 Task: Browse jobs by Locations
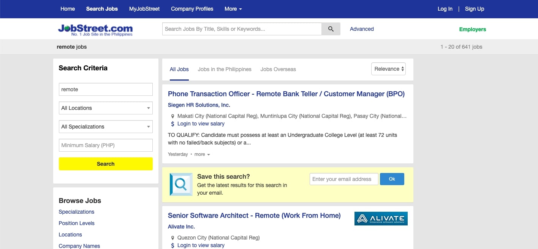point(70,235)
